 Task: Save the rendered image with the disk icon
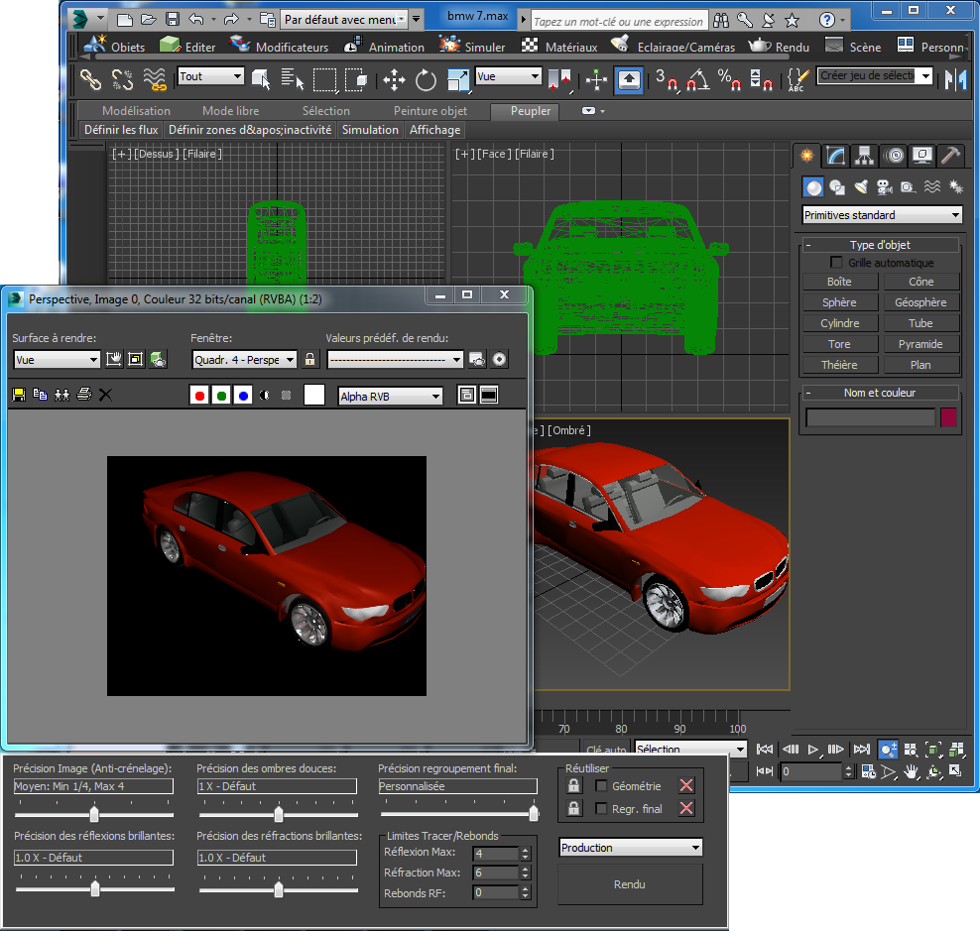coord(18,395)
